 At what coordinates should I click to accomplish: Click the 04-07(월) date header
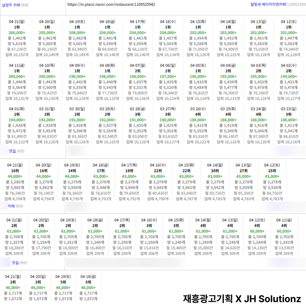point(137,65)
